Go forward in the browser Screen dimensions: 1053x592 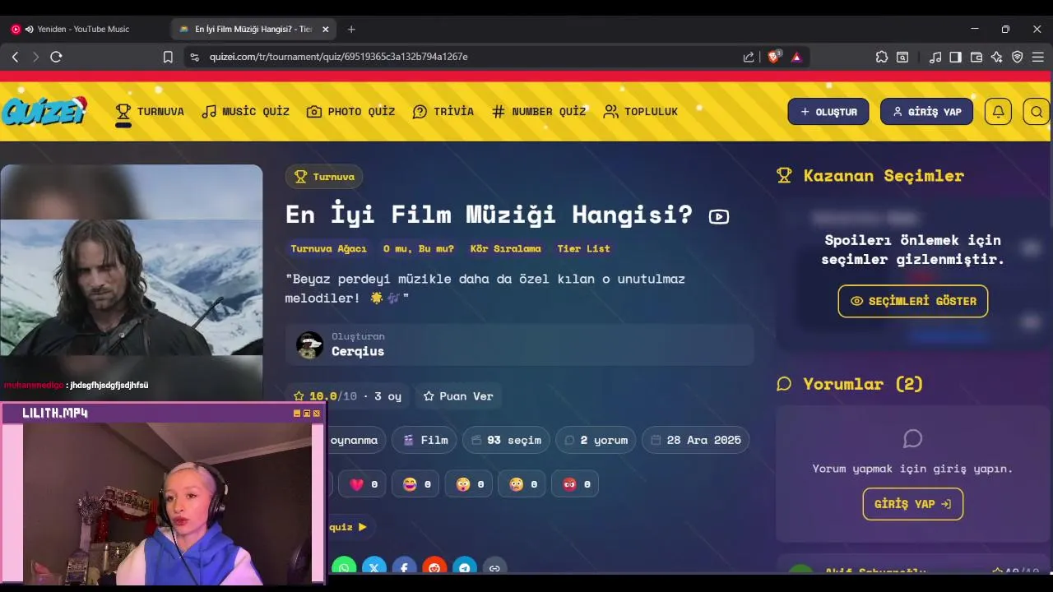[x=35, y=57]
